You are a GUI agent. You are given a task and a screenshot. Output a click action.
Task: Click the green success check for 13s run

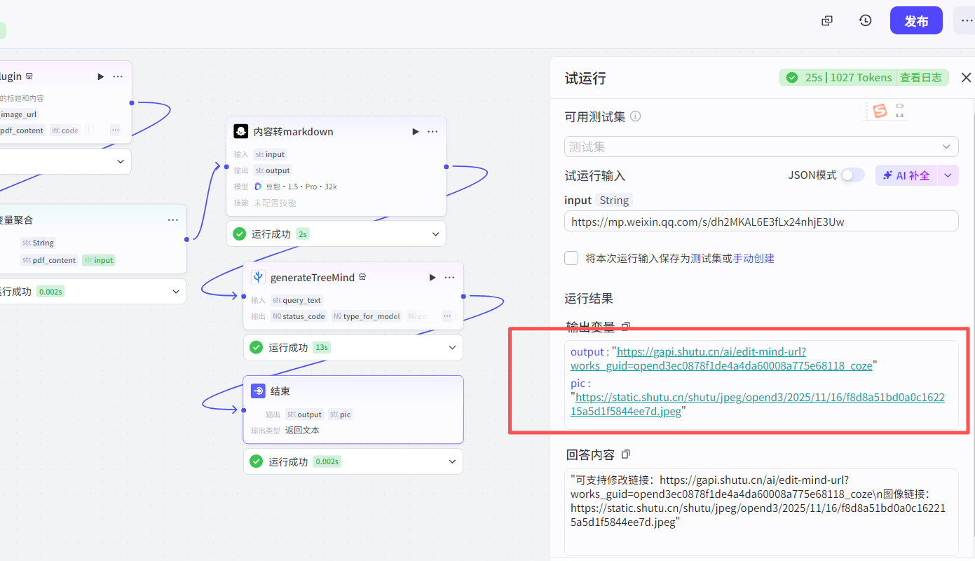tap(256, 347)
